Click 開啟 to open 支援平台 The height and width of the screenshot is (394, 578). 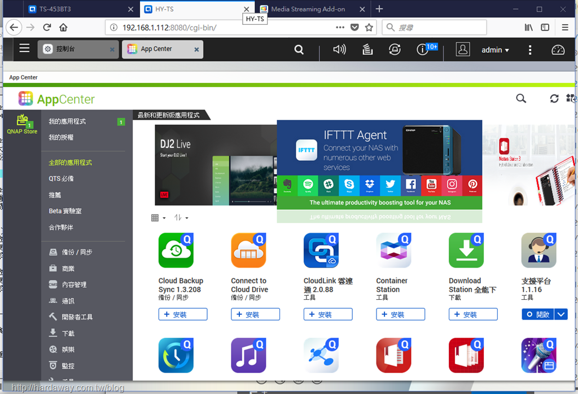click(x=538, y=314)
